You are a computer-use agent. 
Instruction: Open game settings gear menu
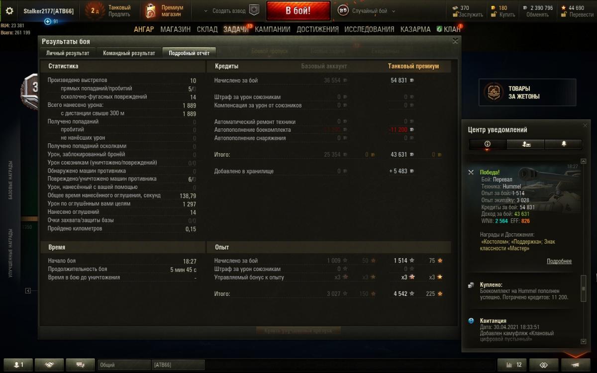[x=9, y=11]
